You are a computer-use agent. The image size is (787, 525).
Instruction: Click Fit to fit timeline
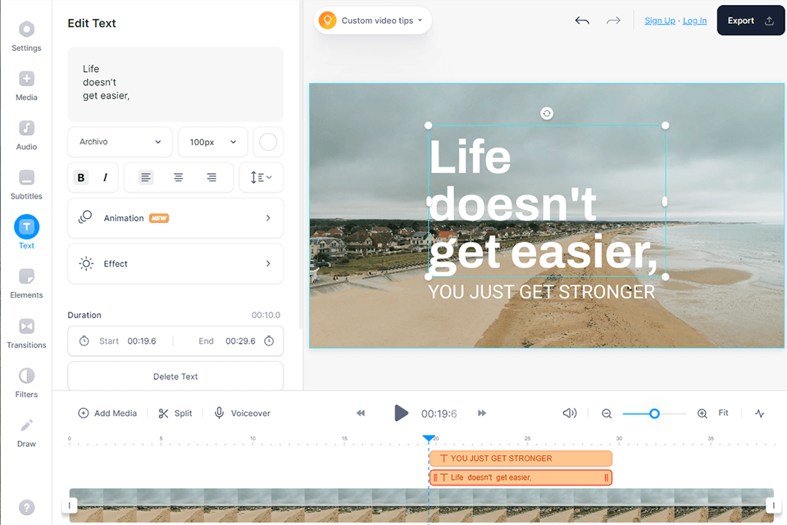pyautogui.click(x=723, y=413)
